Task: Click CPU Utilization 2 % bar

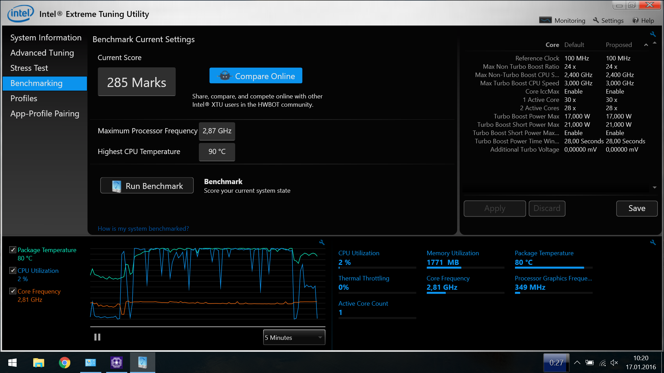Action: 377,268
